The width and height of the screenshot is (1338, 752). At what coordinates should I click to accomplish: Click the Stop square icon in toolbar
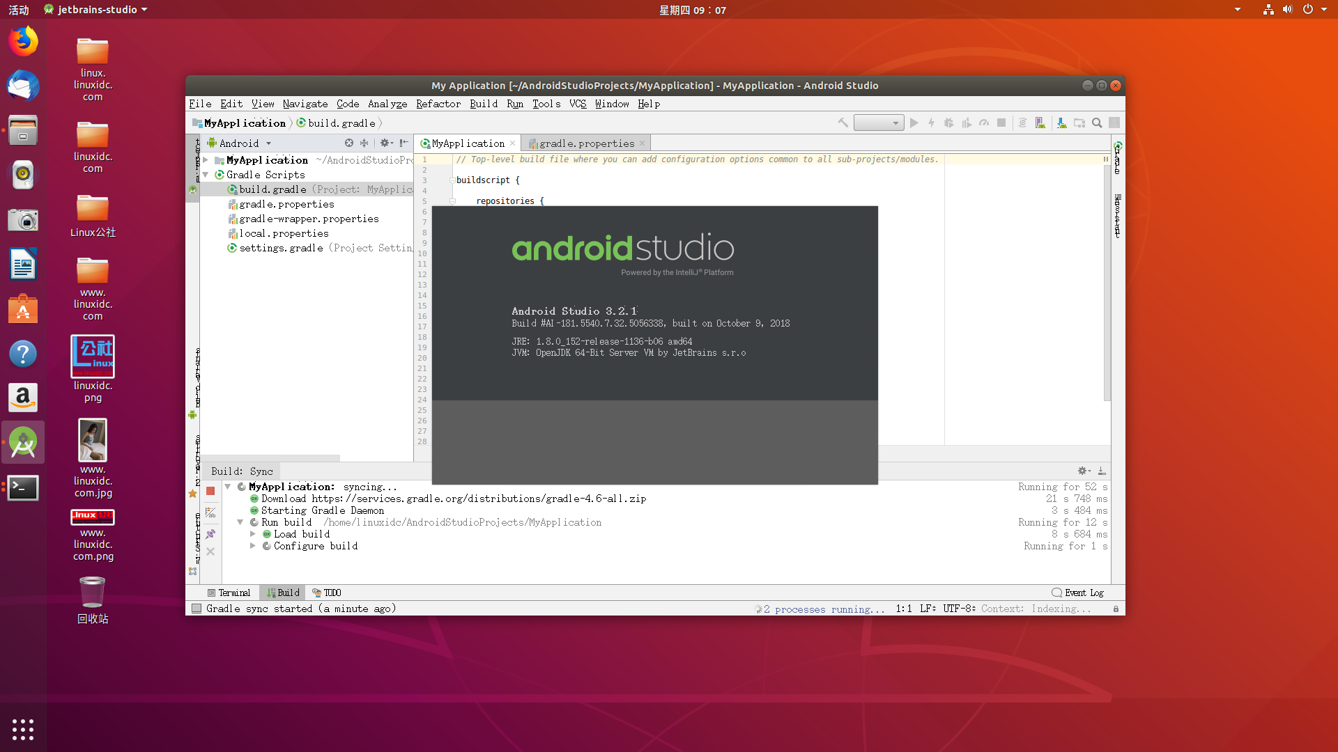tap(1001, 123)
